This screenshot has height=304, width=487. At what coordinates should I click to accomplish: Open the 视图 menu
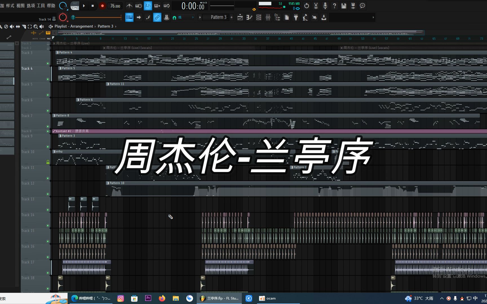click(x=20, y=6)
